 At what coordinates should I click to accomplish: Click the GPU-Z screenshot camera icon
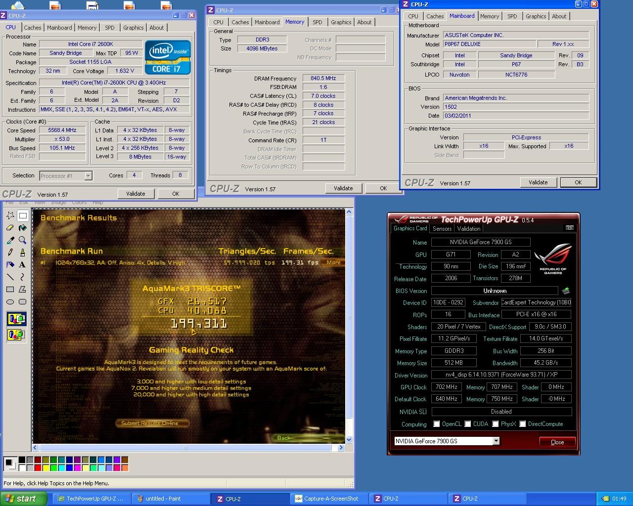(x=569, y=228)
